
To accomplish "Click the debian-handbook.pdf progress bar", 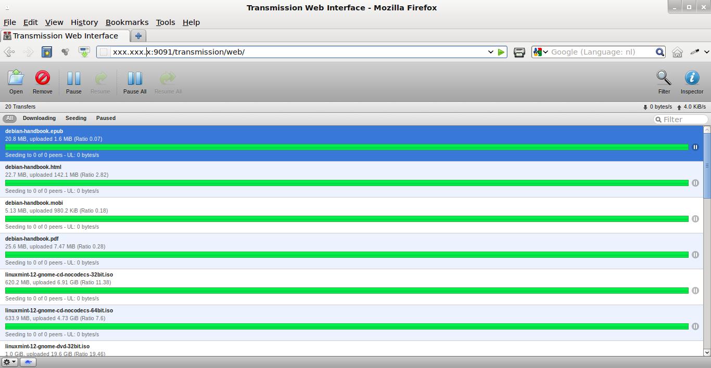I will [347, 255].
